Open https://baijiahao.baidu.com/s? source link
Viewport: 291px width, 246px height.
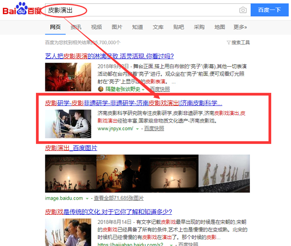click(131, 244)
